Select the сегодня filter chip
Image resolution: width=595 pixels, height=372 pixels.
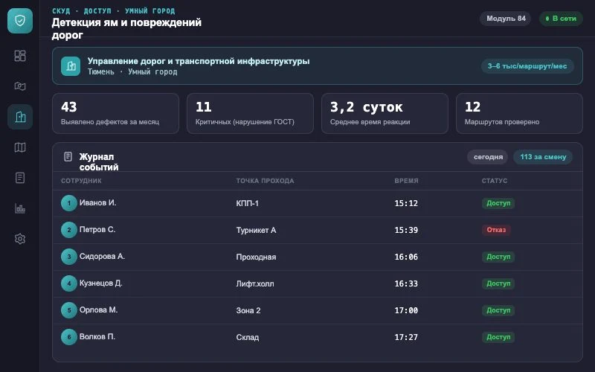(x=488, y=157)
